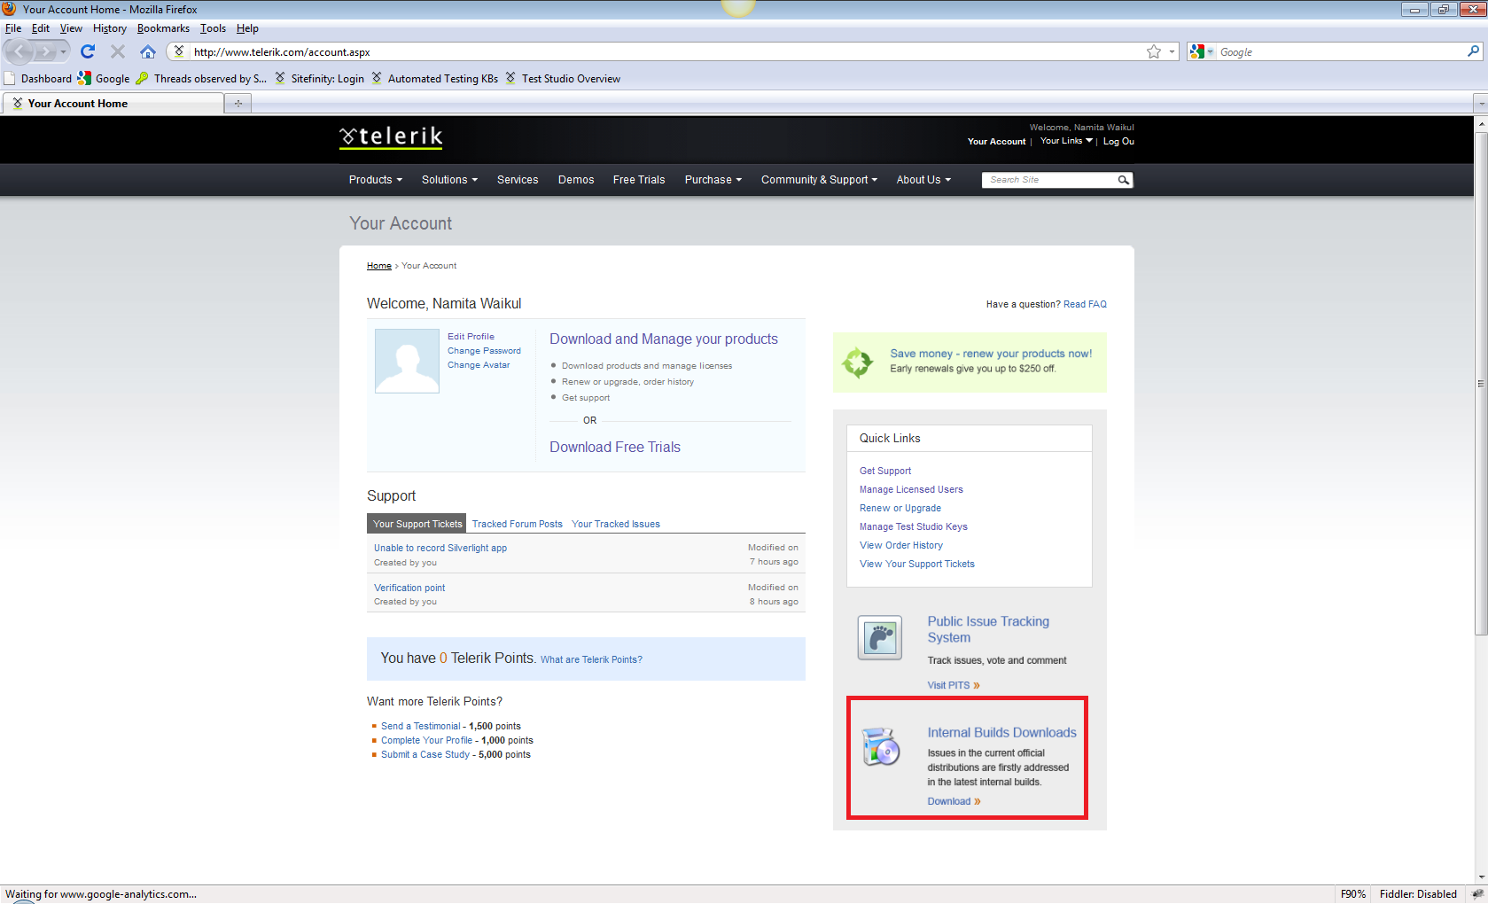Open Threads observed by S... bookmark
Image resolution: width=1488 pixels, height=904 pixels.
[x=201, y=78]
